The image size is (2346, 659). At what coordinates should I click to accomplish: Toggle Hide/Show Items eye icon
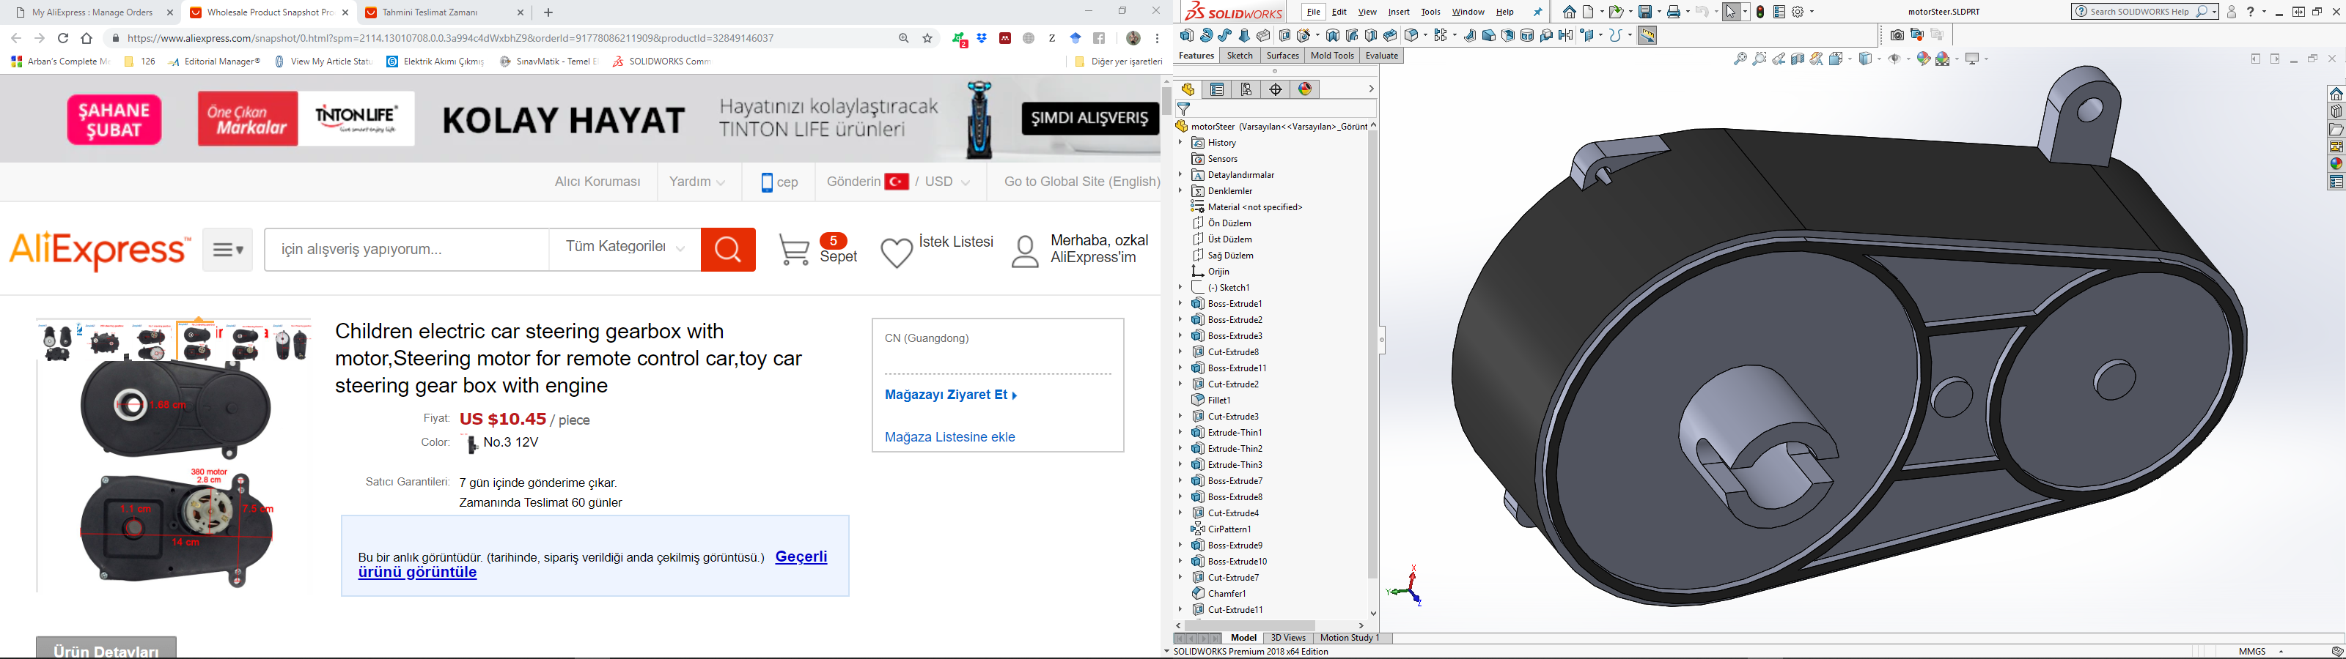click(1894, 59)
